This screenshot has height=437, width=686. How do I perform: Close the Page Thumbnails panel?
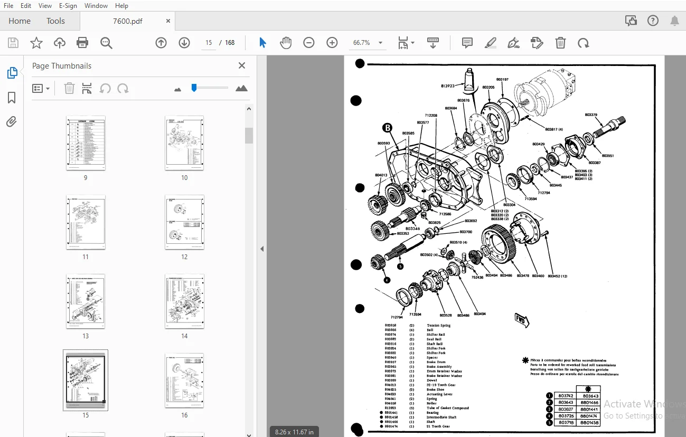click(x=242, y=65)
